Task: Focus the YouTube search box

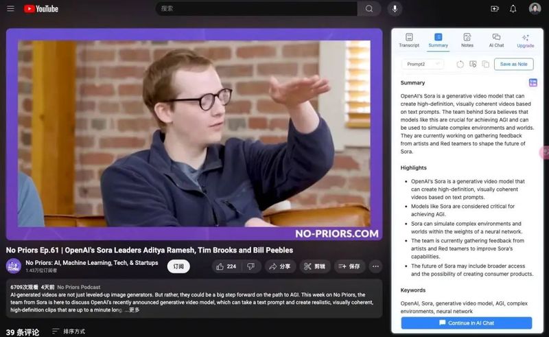Action: pyautogui.click(x=257, y=8)
